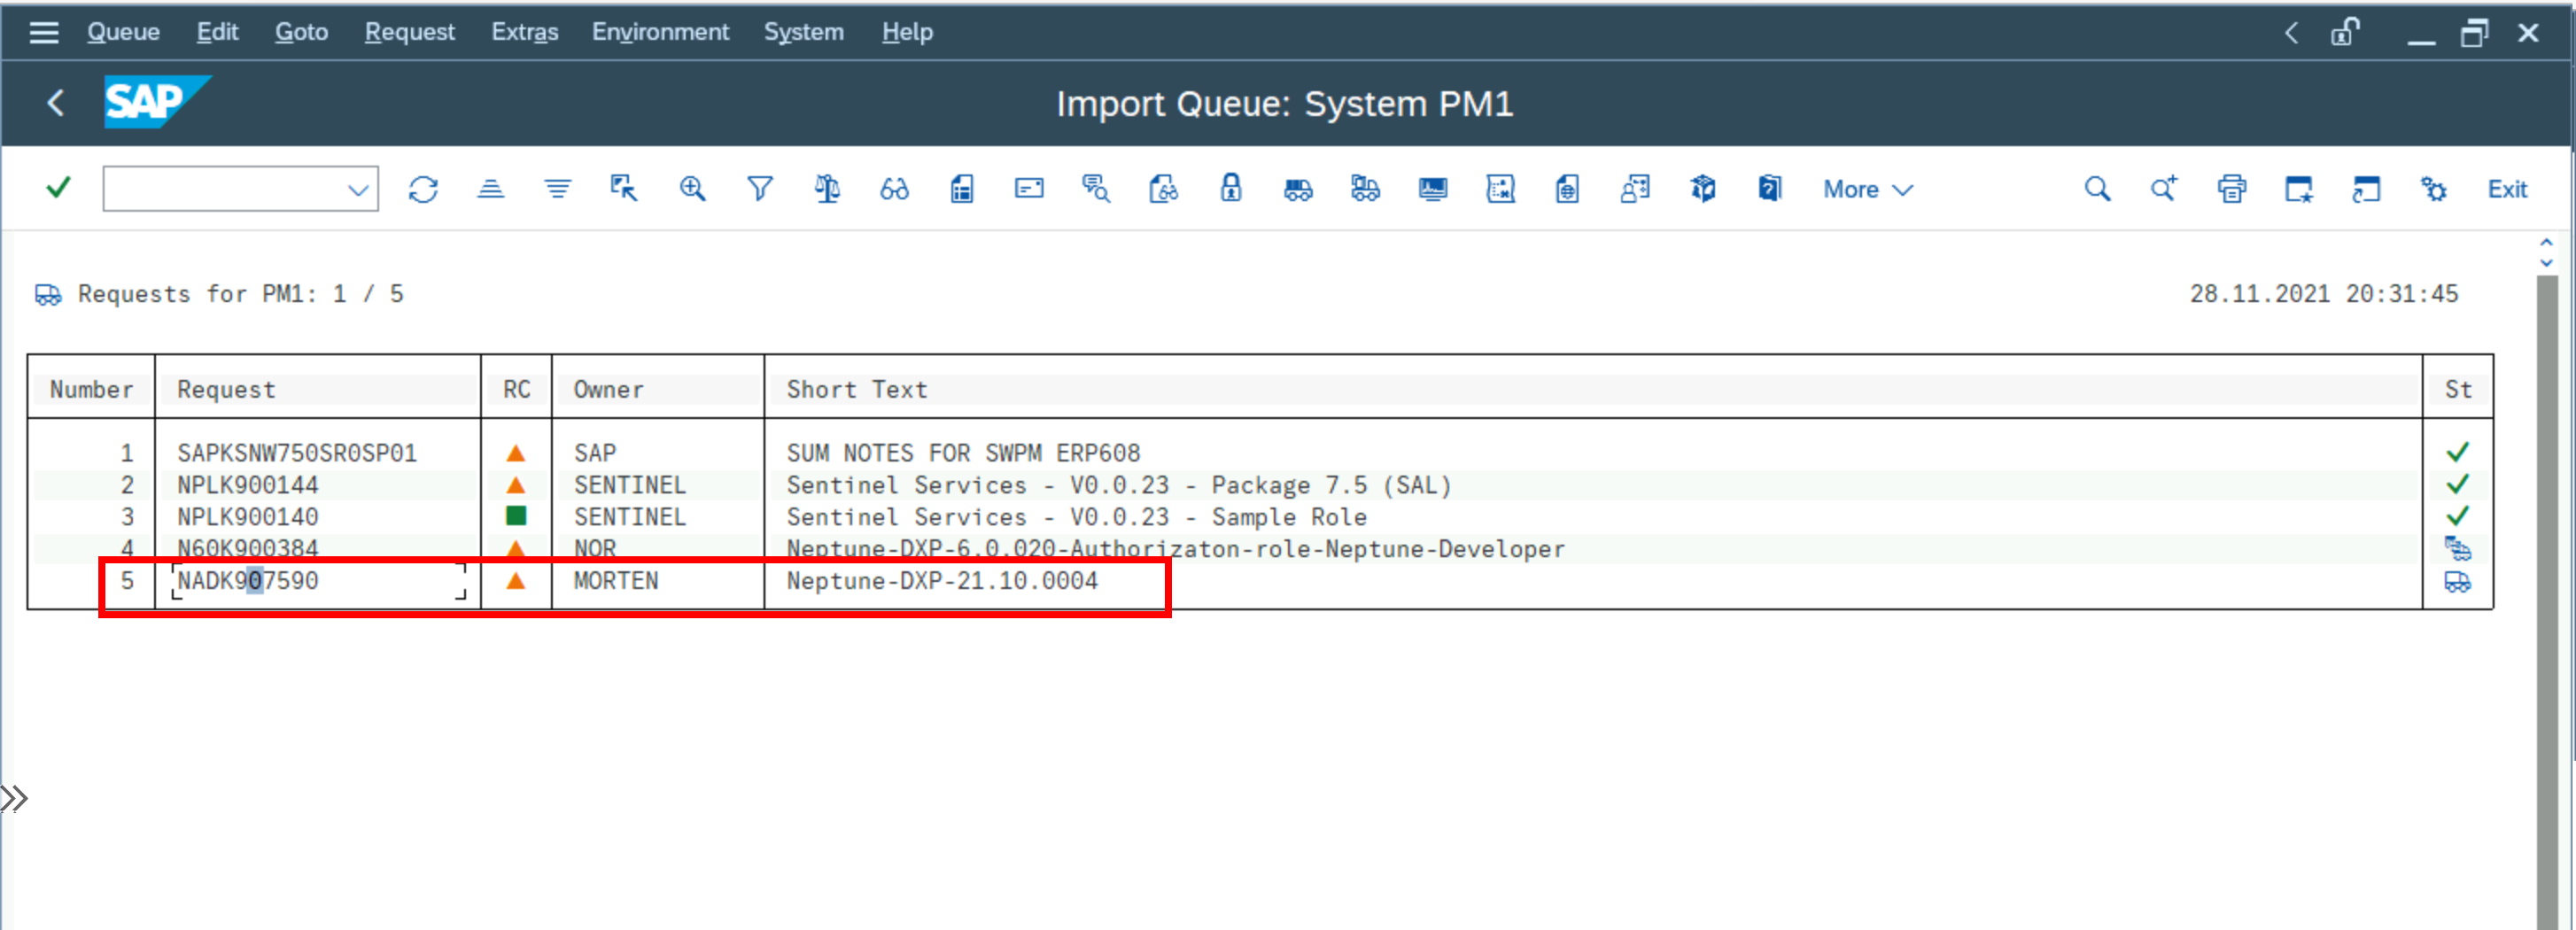Select request N60K900384
2576x930 pixels.
click(247, 548)
